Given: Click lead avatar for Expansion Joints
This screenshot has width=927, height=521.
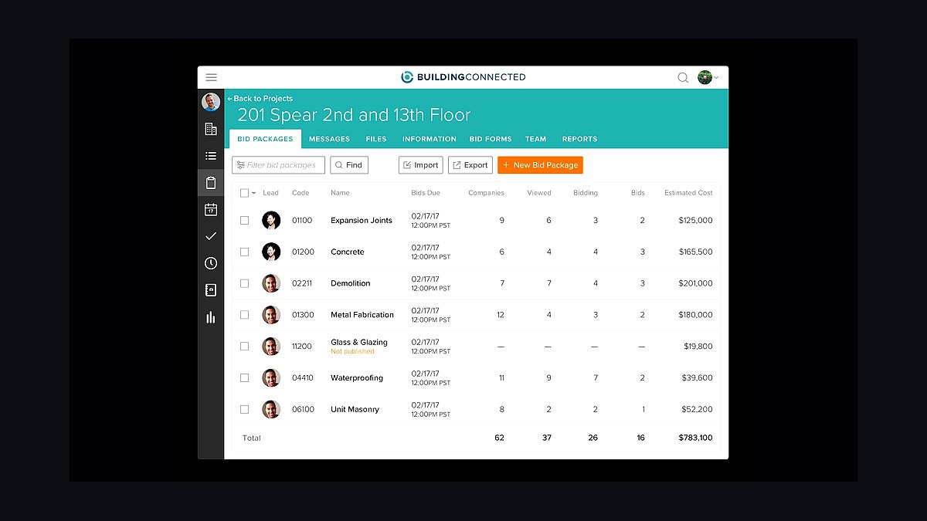Looking at the screenshot, I should [271, 220].
